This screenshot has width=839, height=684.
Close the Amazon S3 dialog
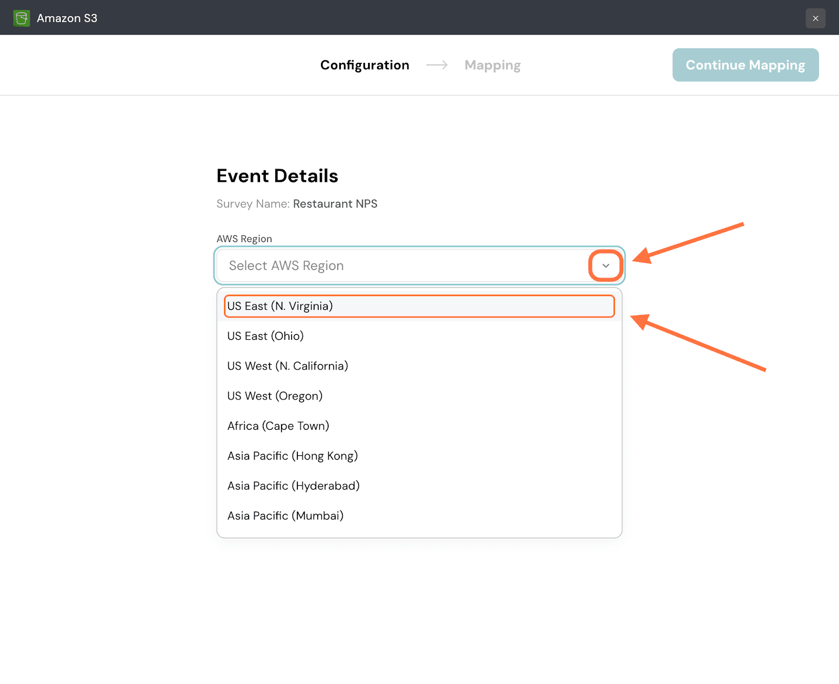click(x=815, y=18)
